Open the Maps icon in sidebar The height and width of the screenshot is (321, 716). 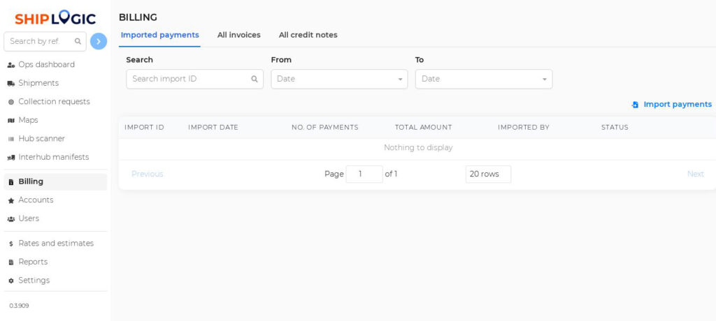click(x=11, y=120)
